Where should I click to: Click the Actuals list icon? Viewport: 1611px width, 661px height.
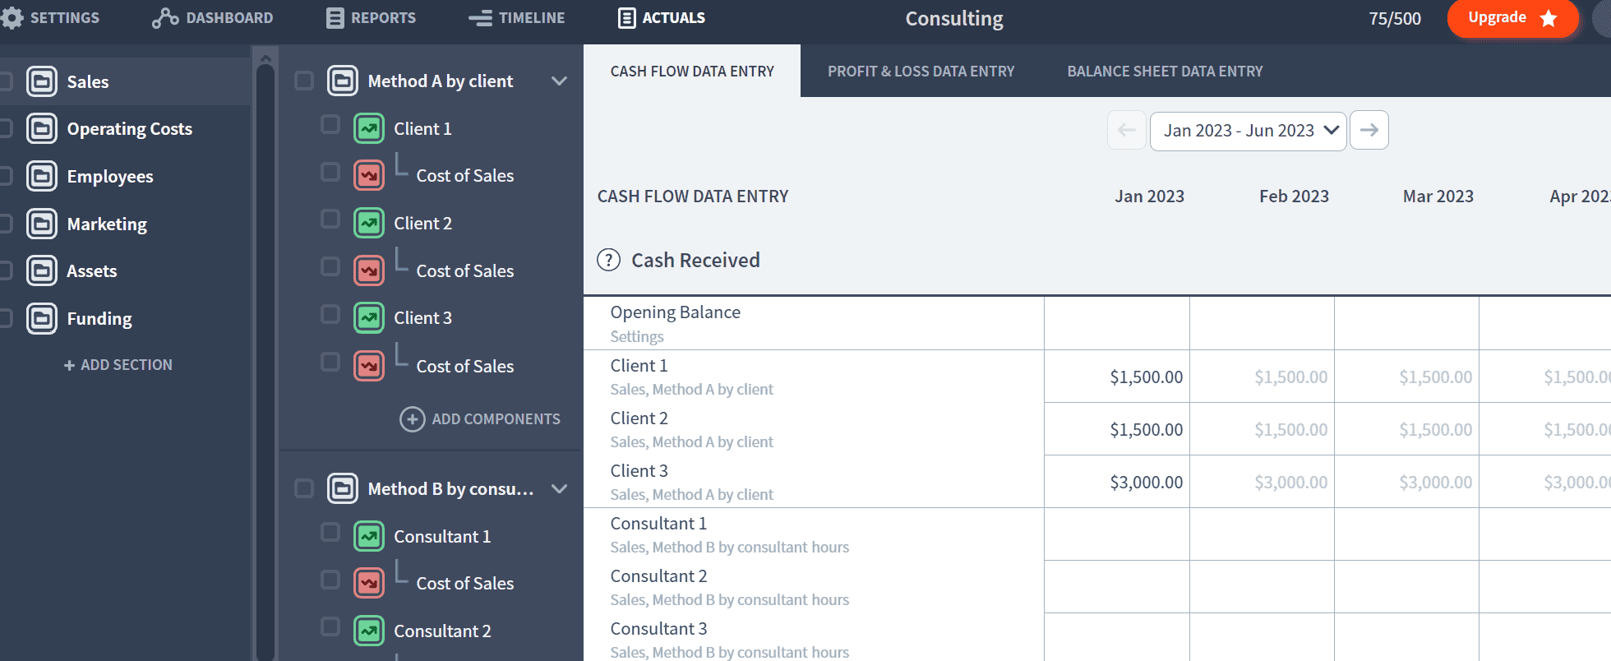(627, 18)
